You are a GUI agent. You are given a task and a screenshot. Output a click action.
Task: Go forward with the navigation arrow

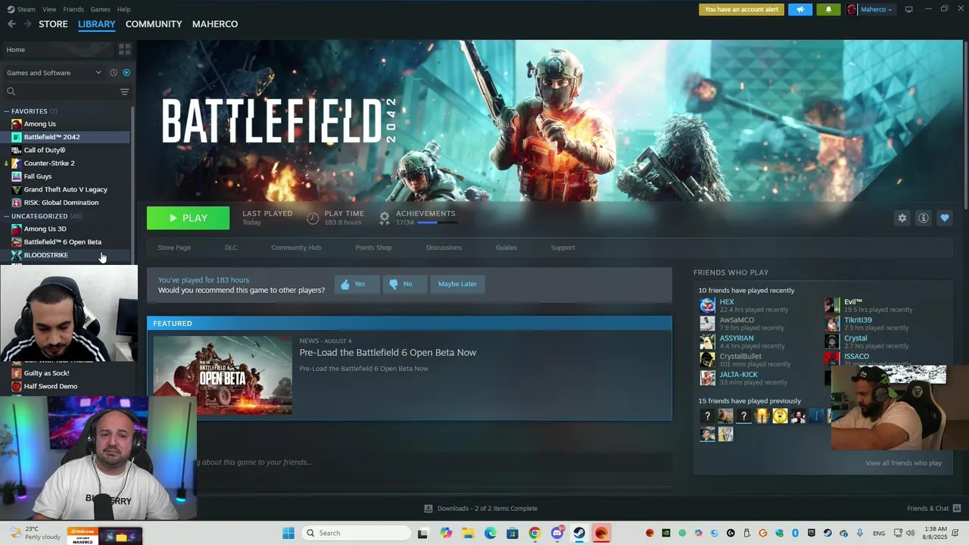pyautogui.click(x=27, y=24)
